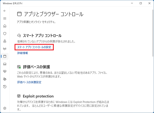Viewport: 154px width, 113px height.
Task: Open Firewall & network protection antenna icon
Action: 5,49
